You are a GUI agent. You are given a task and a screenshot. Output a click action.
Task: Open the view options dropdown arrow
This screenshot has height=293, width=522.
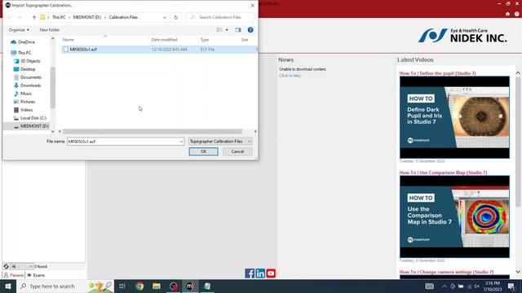click(x=227, y=30)
